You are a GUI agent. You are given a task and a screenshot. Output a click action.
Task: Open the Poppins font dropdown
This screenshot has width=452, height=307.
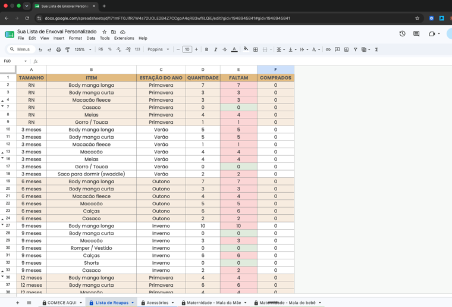158,49
